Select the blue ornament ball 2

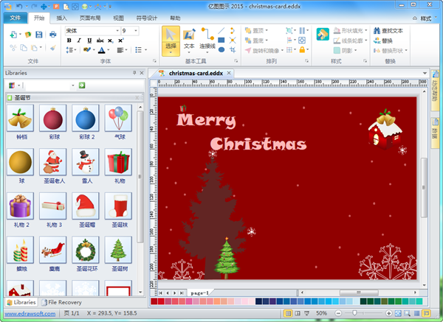[x=86, y=118]
